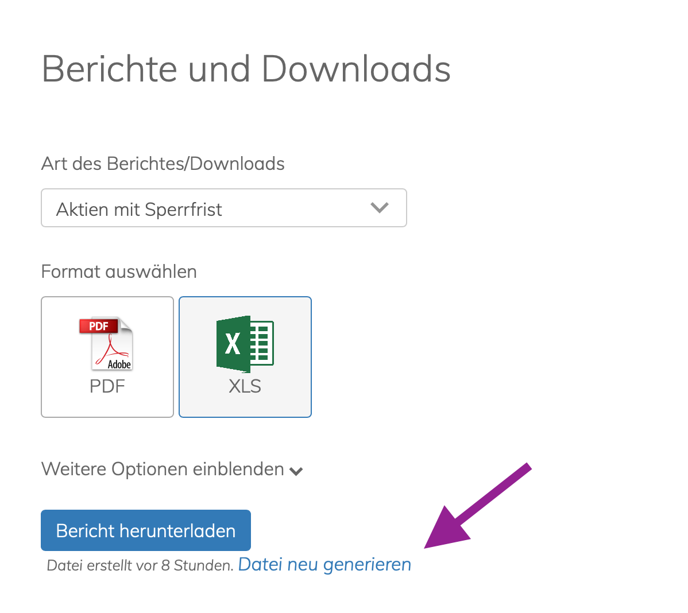Click the Excel XLS icon

pyautogui.click(x=245, y=344)
